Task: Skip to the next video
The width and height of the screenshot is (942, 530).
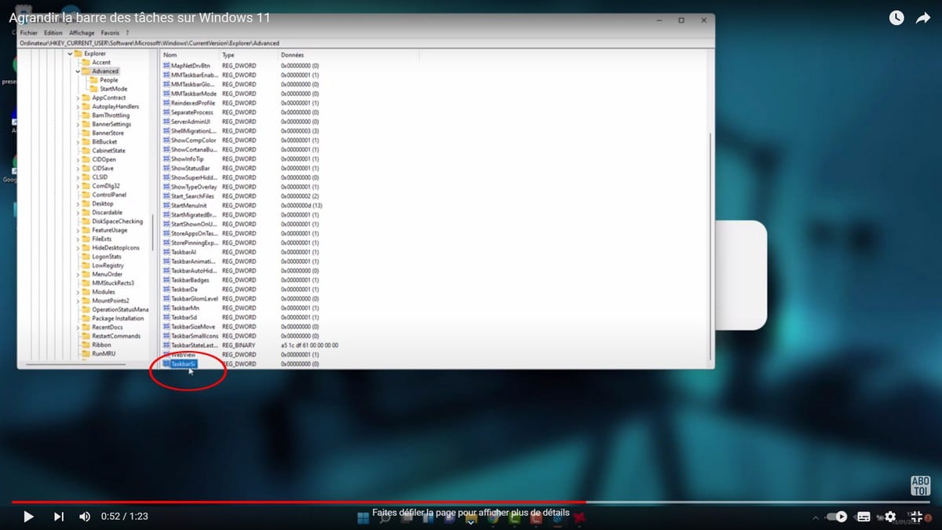Action: click(58, 517)
